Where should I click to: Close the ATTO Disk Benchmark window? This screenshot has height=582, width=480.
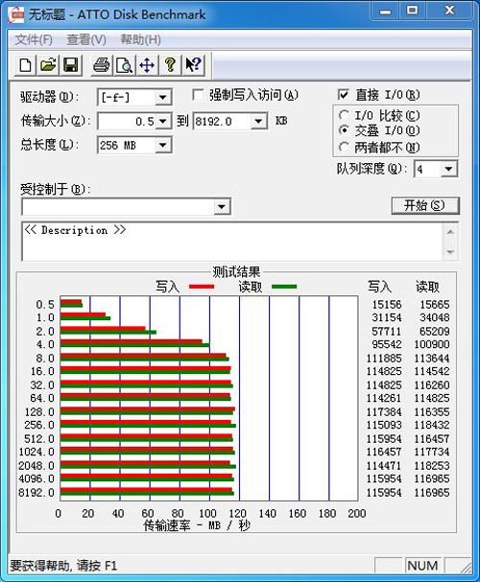[x=449, y=11]
